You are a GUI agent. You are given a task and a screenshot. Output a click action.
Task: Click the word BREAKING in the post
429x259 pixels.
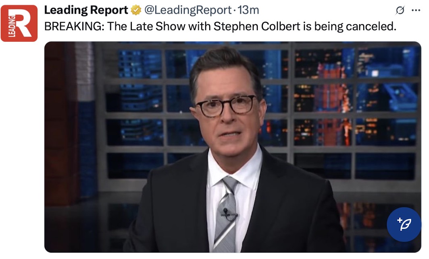click(74, 27)
